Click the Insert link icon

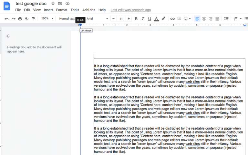172,19
